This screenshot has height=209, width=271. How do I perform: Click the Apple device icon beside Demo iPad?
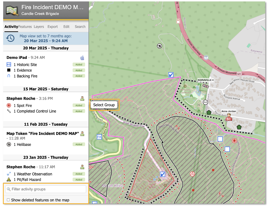coord(82,58)
